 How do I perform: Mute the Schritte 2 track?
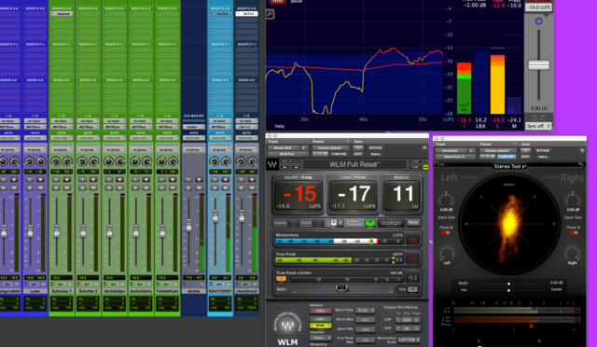[x=93, y=187]
